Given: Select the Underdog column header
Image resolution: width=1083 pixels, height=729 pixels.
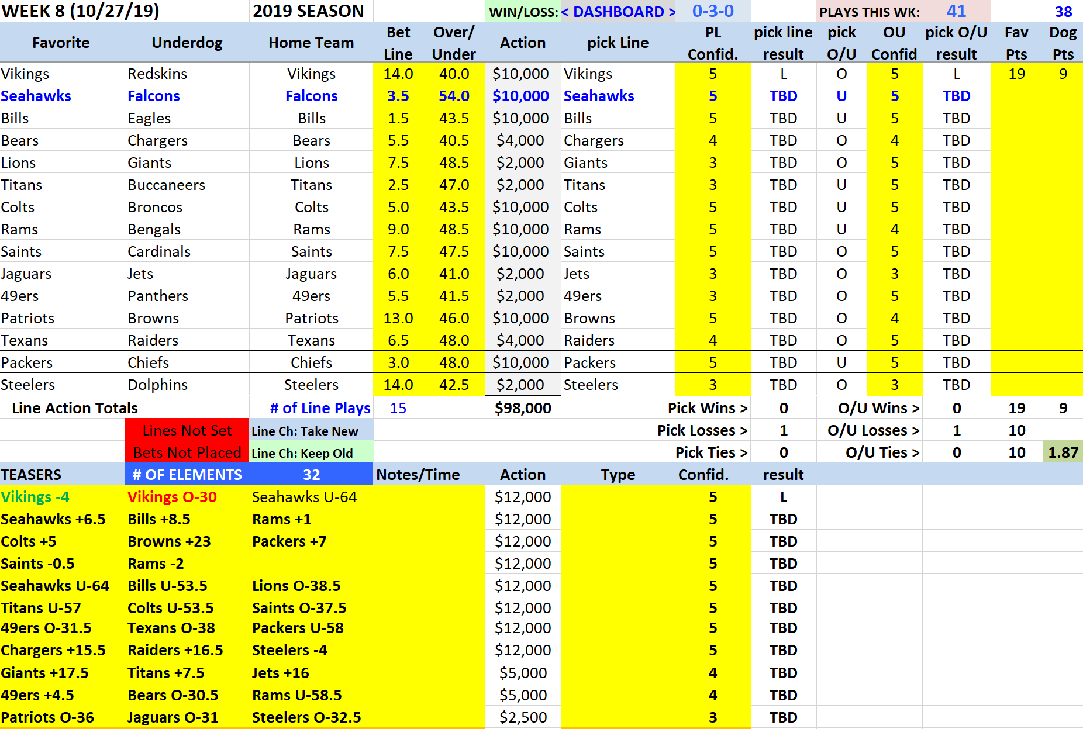Looking at the screenshot, I should tap(187, 43).
